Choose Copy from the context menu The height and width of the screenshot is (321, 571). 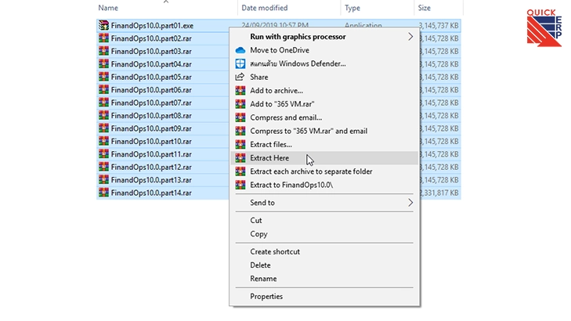[324, 233]
